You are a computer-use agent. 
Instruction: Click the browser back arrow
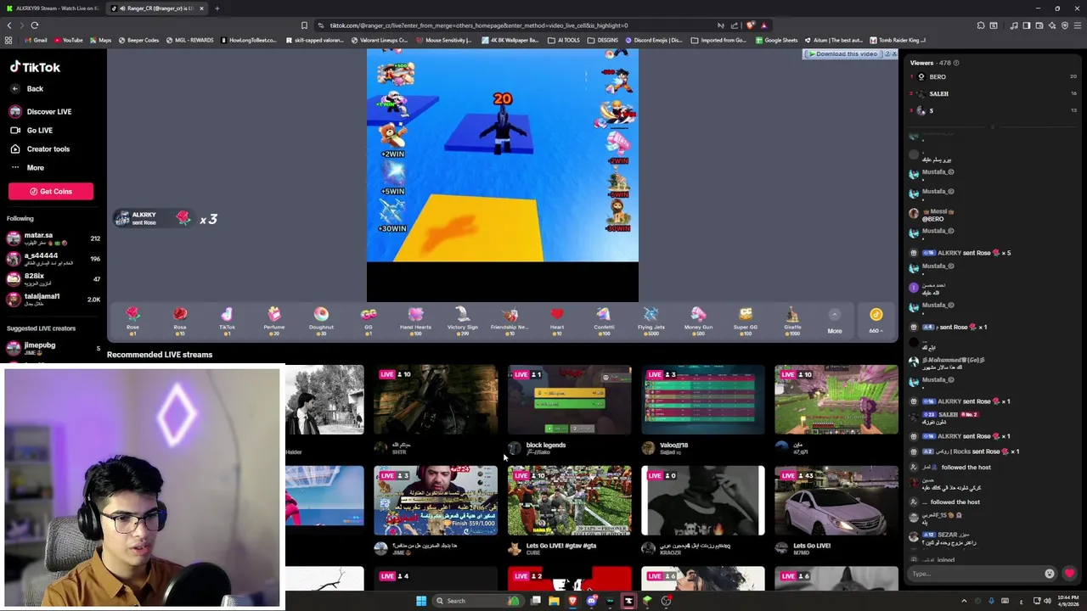8,25
